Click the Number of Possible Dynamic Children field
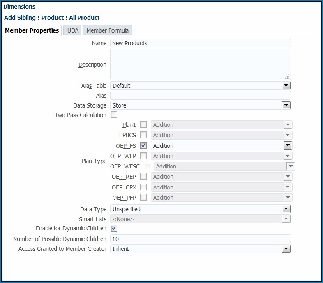The width and height of the screenshot is (323, 283). [x=200, y=239]
